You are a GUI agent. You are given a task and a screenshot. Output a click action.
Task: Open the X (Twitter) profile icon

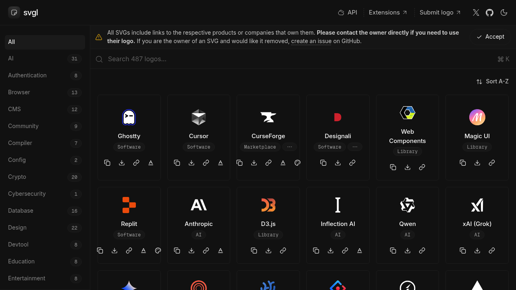[476, 12]
